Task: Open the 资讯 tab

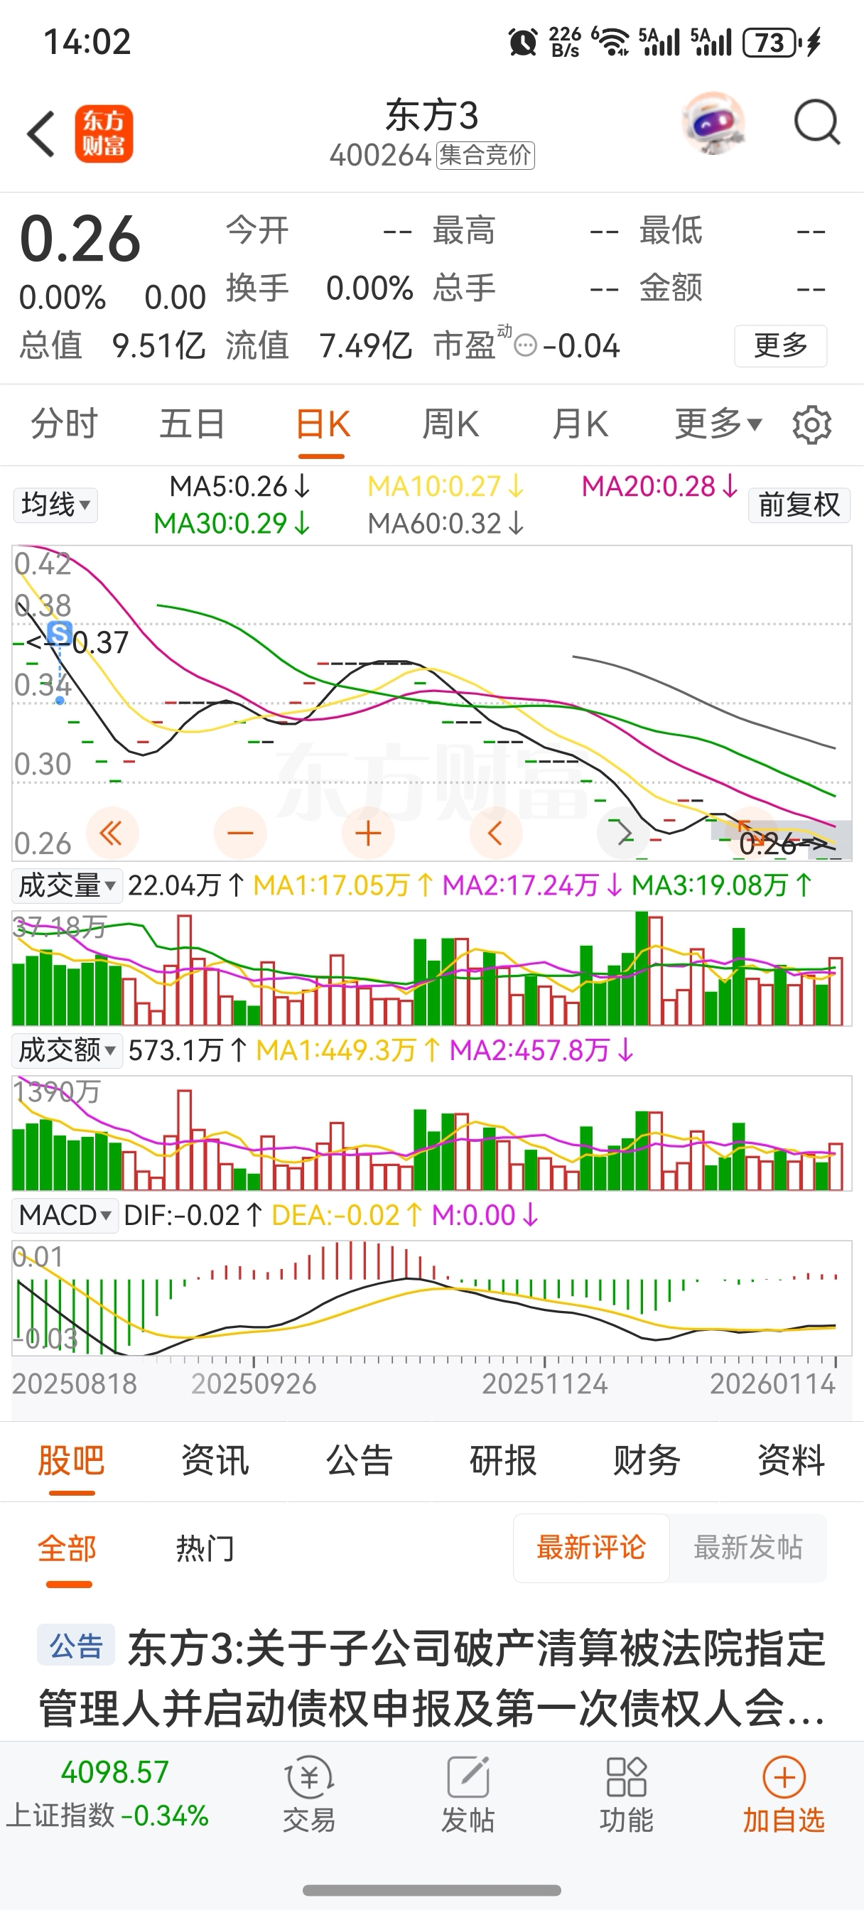Action: tap(215, 1461)
